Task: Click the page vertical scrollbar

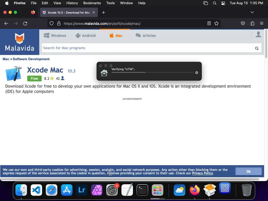Action: coord(266,44)
